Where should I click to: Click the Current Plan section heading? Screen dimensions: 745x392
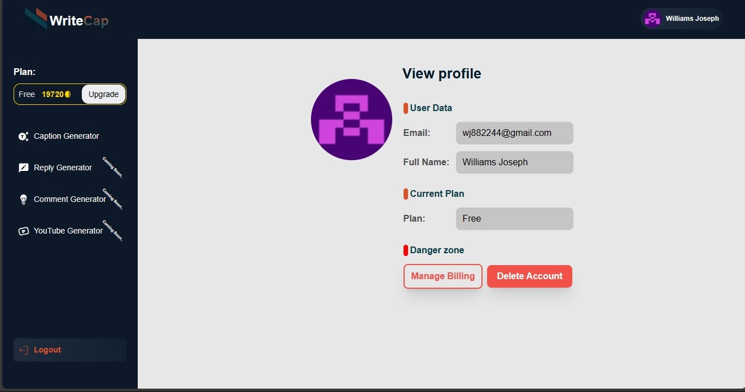pyautogui.click(x=437, y=193)
